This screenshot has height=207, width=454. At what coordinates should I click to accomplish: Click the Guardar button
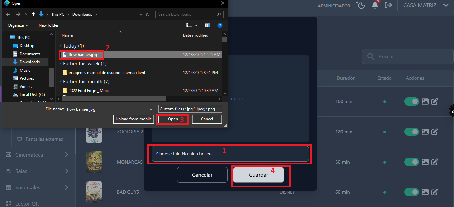click(259, 175)
